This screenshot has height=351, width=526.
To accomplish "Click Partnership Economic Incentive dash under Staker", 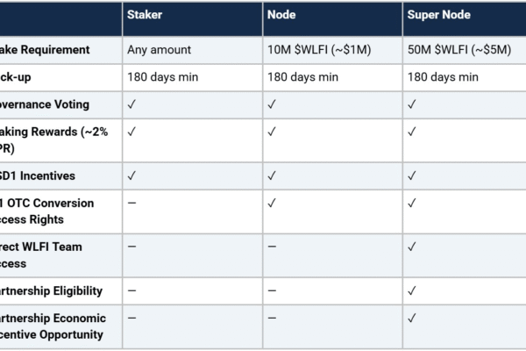I will point(131,318).
